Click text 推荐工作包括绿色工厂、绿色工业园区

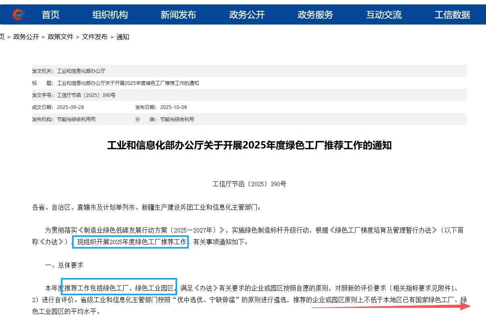(119, 288)
